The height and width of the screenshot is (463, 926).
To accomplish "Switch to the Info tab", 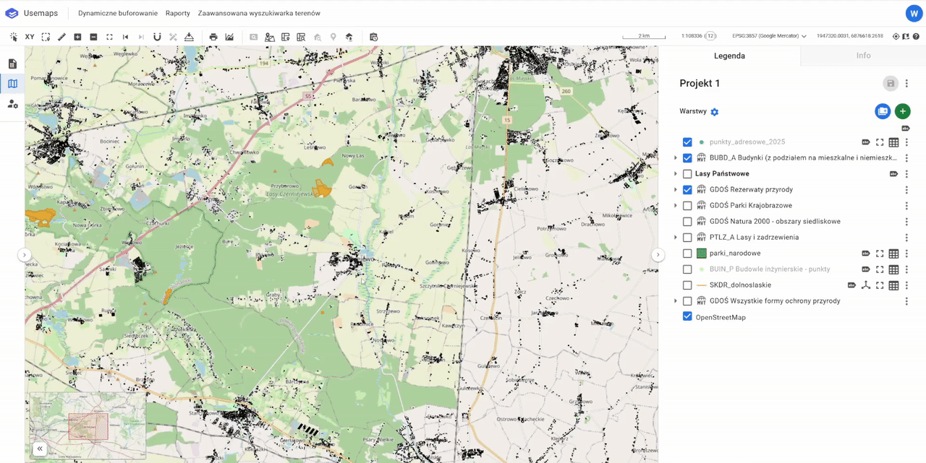I will [x=863, y=56].
